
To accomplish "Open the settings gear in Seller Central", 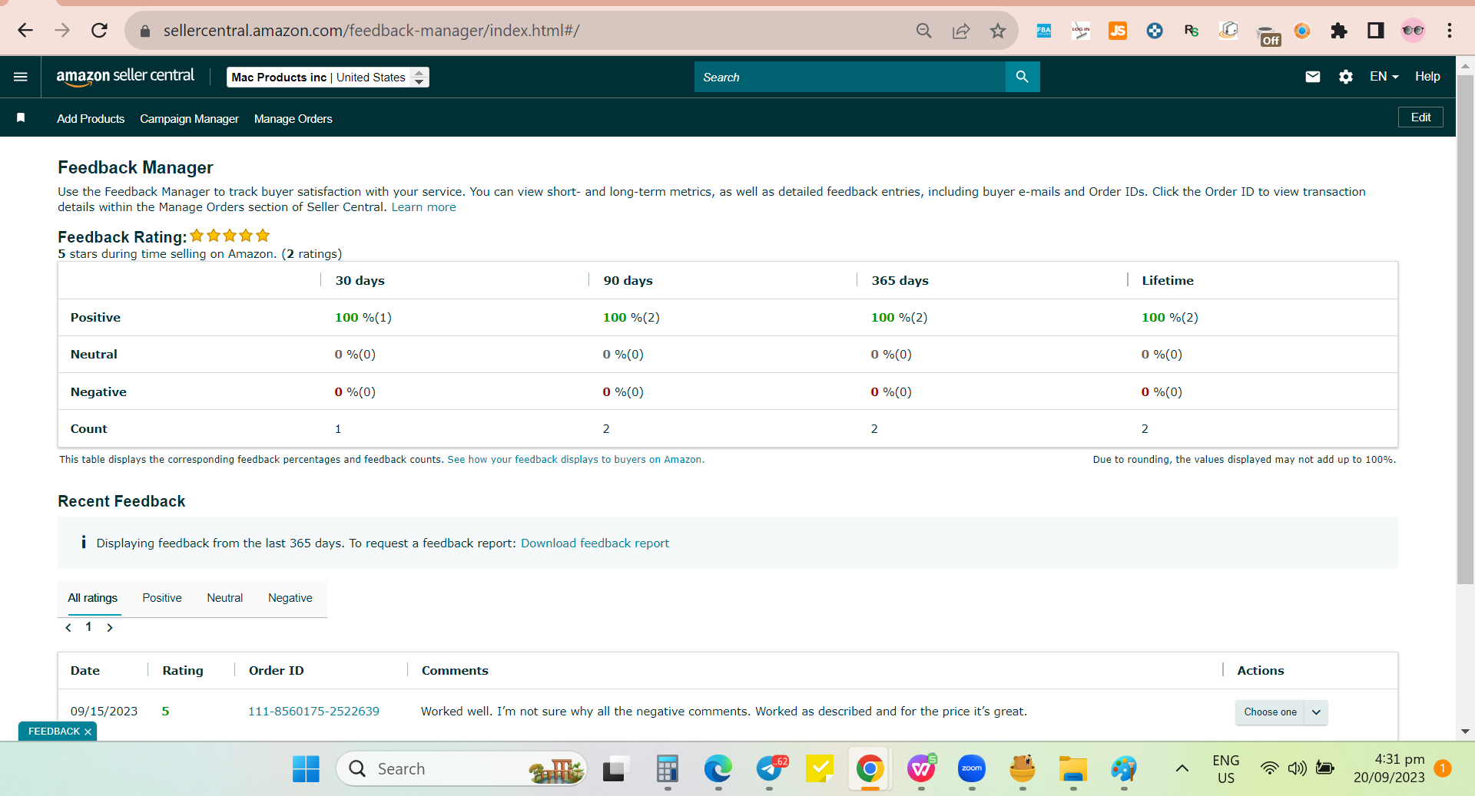I will [1346, 77].
